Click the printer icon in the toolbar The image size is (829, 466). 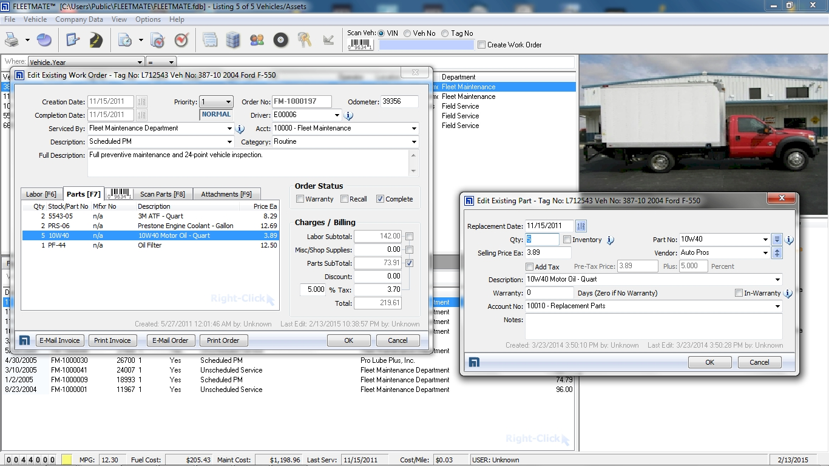11,39
